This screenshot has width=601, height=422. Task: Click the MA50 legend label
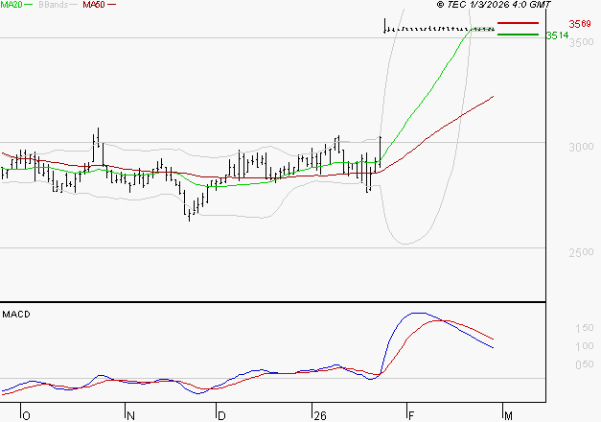pos(94,5)
